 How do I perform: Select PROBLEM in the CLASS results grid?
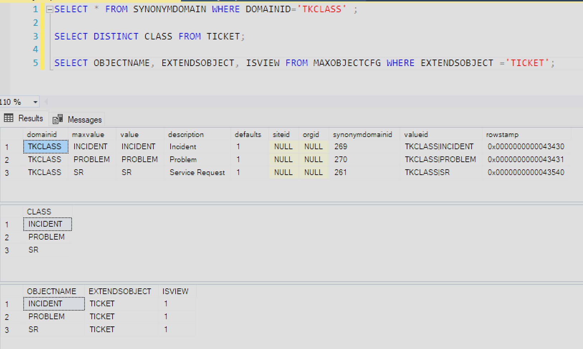[47, 237]
